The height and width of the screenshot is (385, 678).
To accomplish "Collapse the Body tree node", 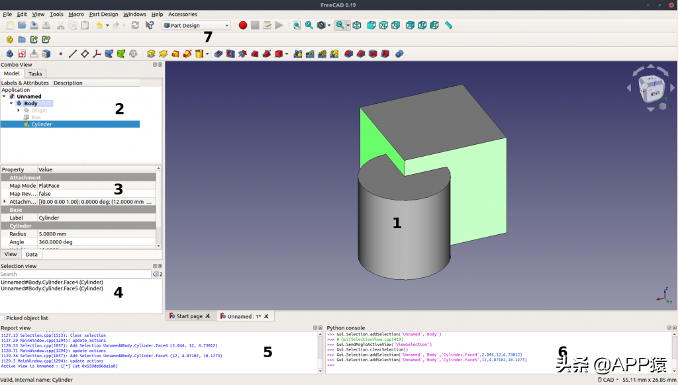I will 11,103.
